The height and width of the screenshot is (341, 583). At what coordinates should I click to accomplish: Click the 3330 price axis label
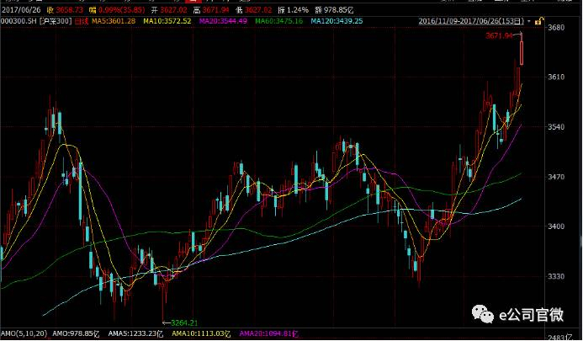(x=556, y=276)
